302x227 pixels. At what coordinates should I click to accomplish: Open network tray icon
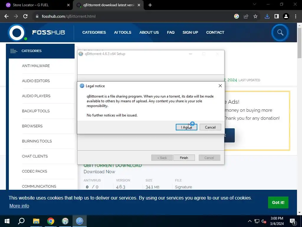(257, 221)
